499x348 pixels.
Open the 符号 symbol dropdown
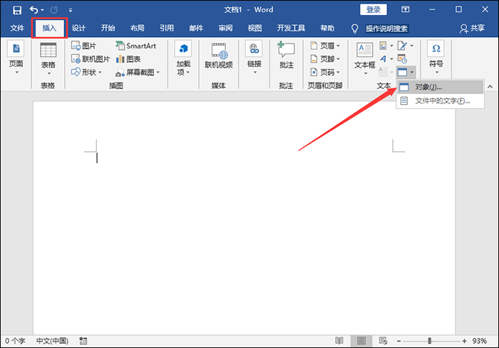point(436,58)
